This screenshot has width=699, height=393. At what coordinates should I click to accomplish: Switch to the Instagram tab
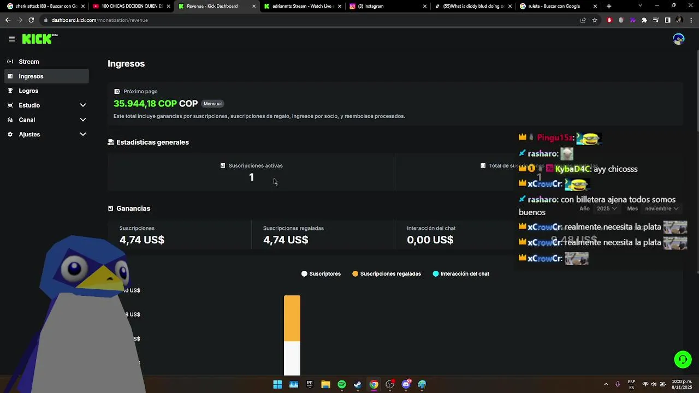click(388, 6)
